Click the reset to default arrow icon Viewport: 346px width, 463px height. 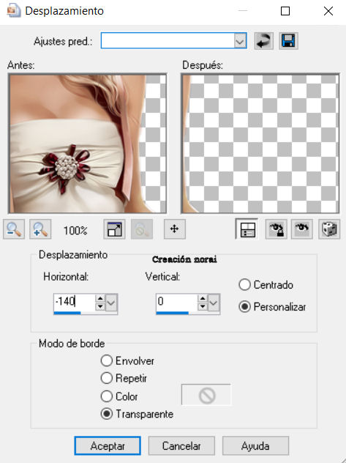pyautogui.click(x=263, y=41)
